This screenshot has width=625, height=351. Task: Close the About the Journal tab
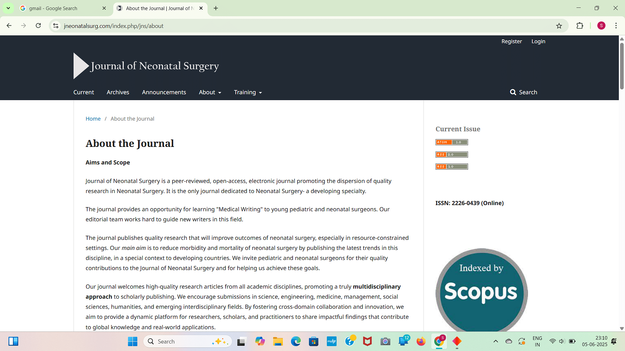tap(201, 8)
